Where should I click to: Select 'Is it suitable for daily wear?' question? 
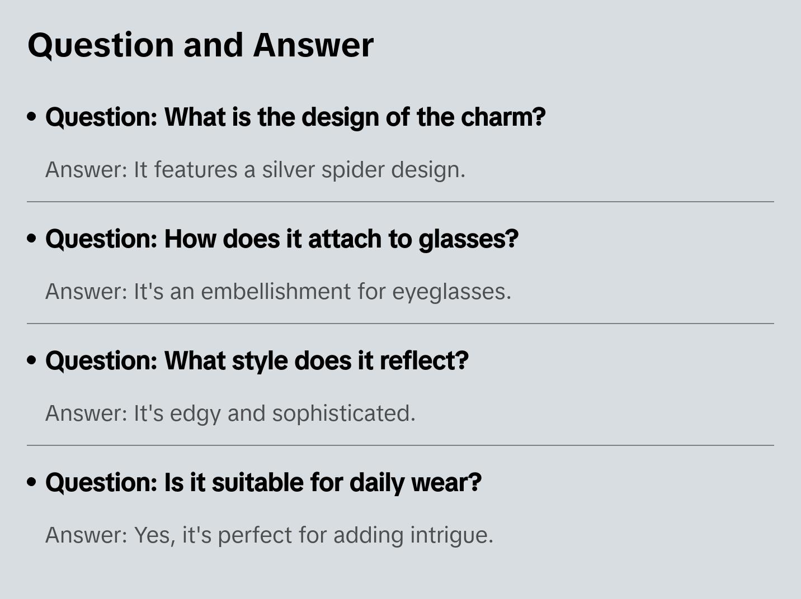(263, 483)
